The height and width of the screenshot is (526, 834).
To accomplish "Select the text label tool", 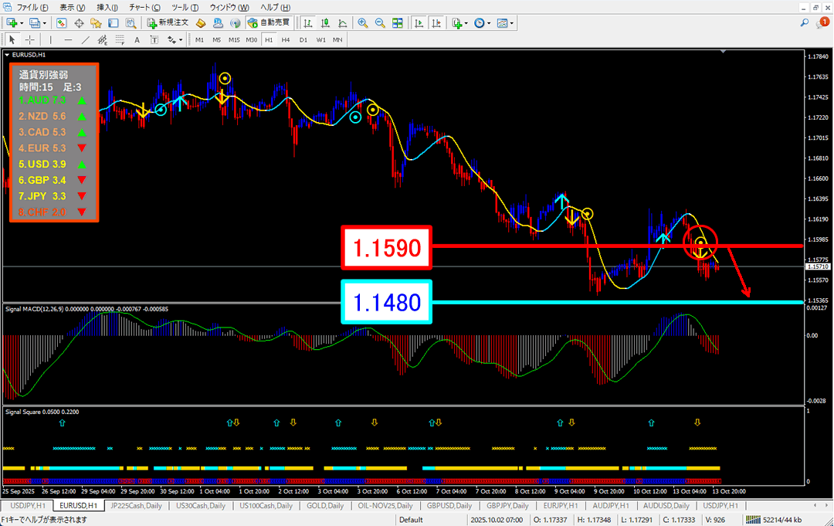I will click(137, 39).
